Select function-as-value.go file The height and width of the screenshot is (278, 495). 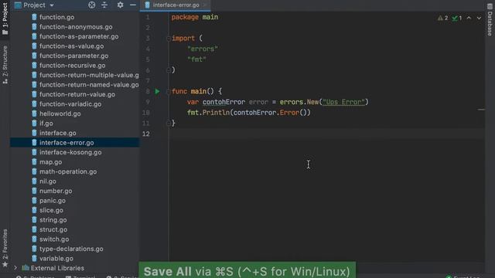click(x=72, y=46)
